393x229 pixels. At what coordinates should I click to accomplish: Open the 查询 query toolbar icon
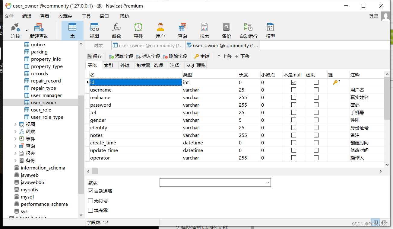182,31
